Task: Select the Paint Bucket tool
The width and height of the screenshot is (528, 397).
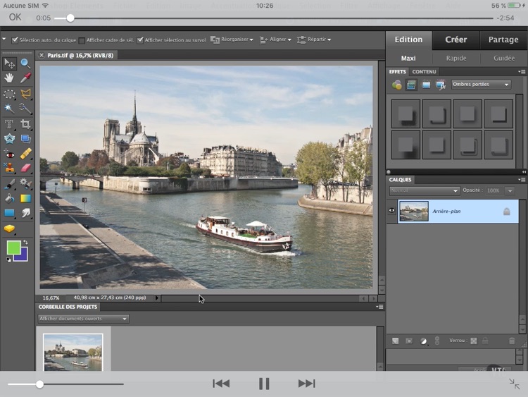Action: (x=9, y=198)
